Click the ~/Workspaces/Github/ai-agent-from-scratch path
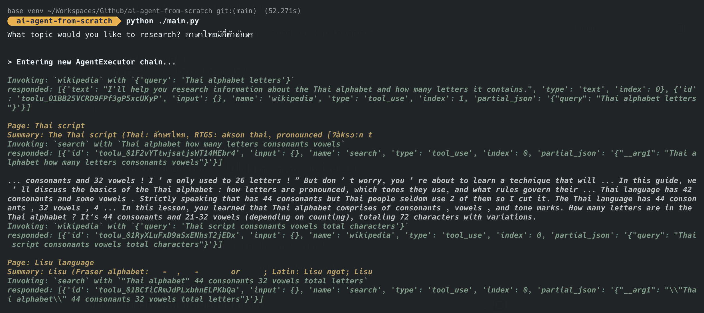Screen dimensions: 704x313 130,11
